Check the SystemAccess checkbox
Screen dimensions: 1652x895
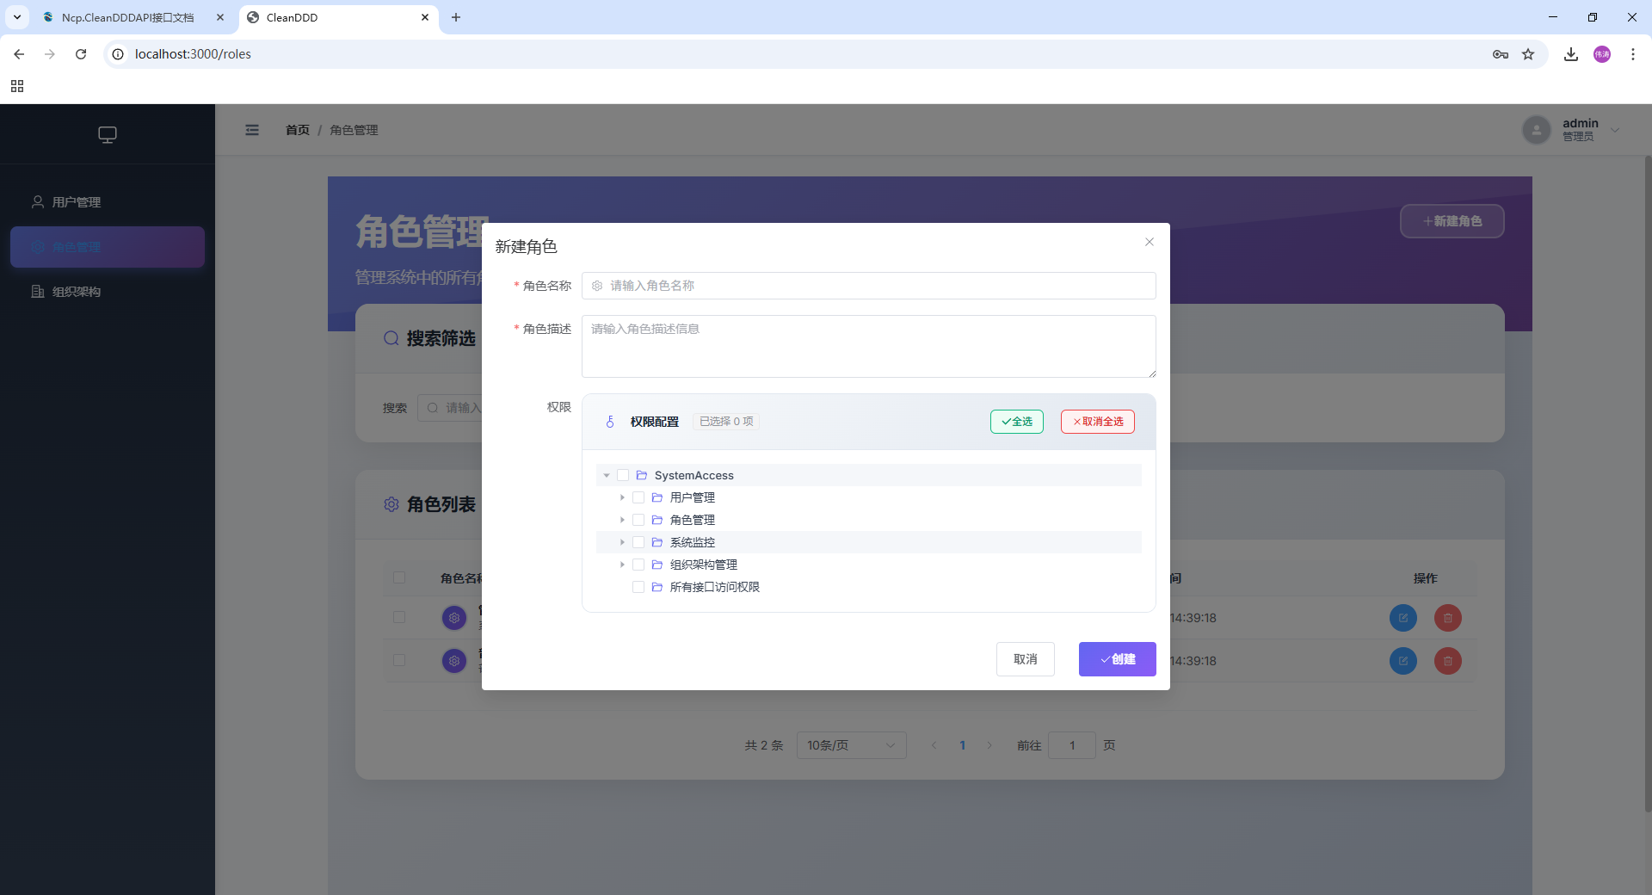tap(623, 475)
